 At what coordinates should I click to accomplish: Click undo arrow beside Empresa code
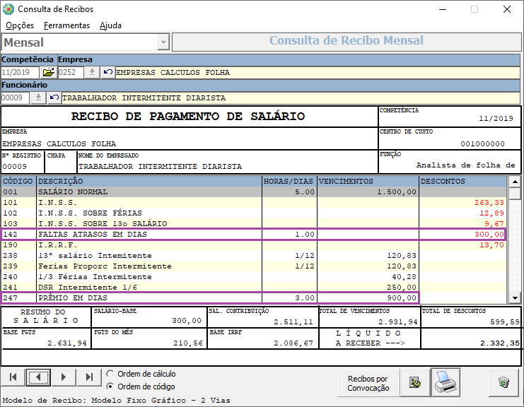coord(108,72)
